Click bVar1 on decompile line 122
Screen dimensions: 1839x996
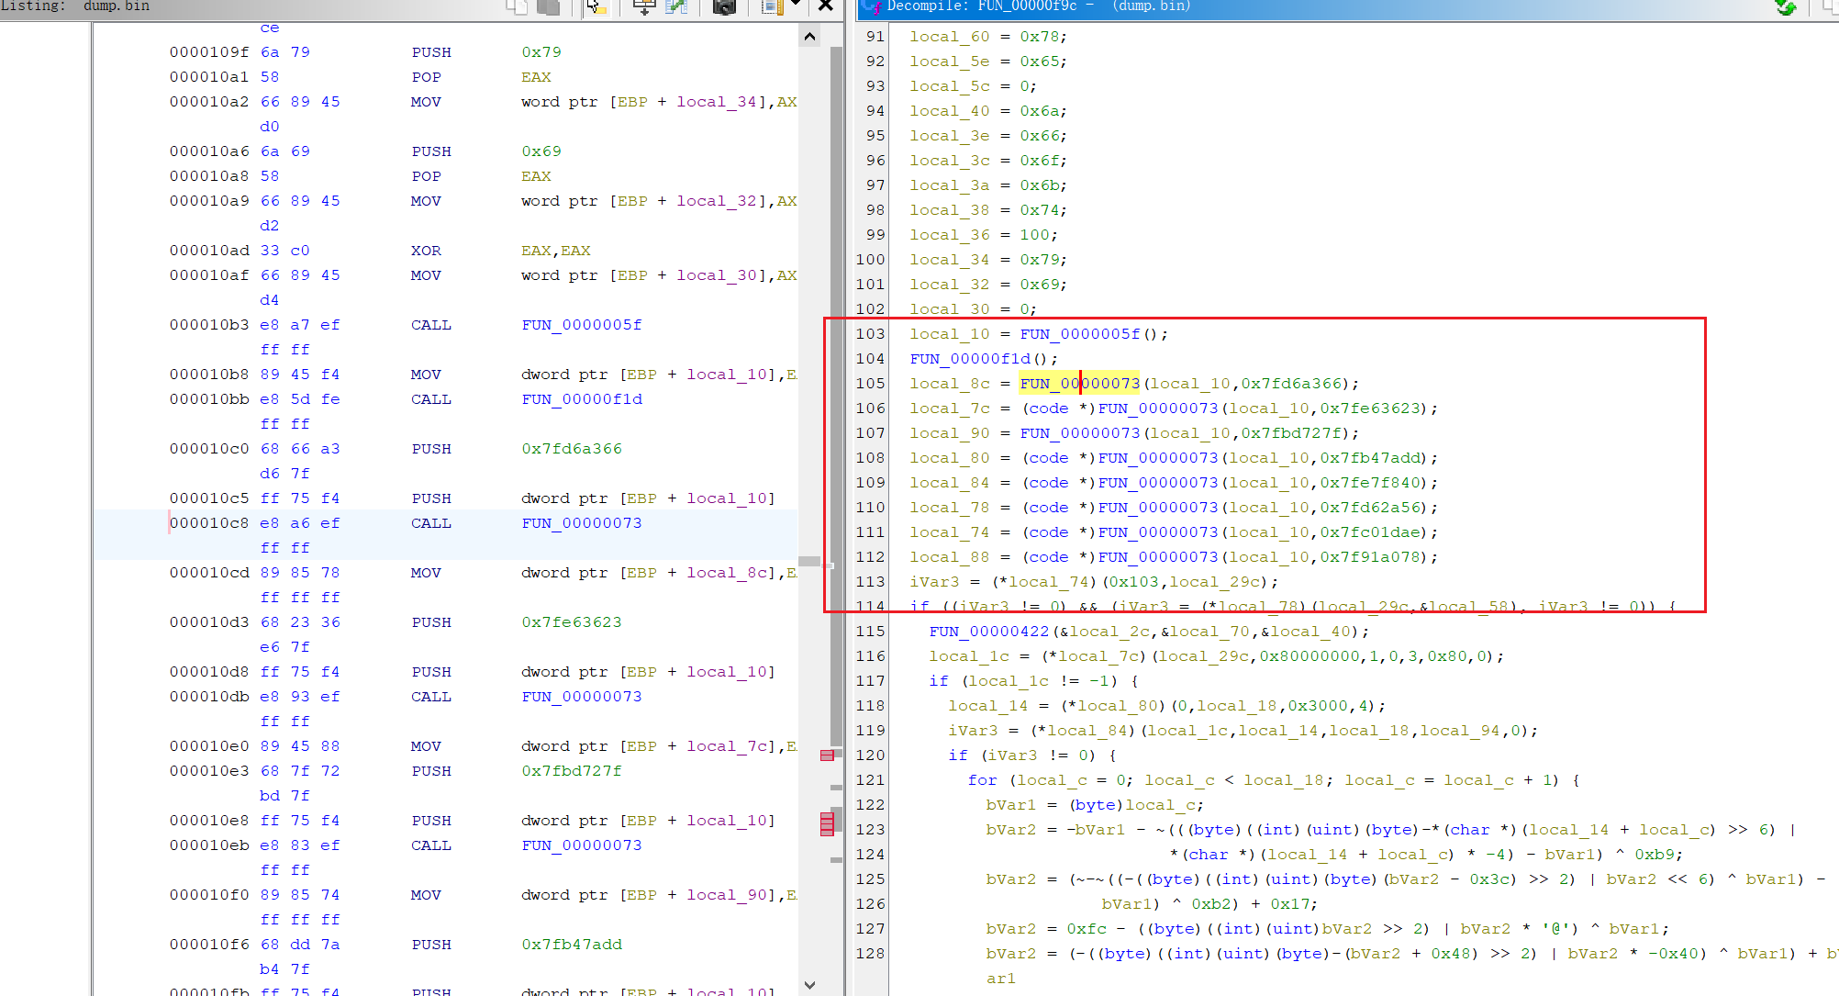1010,805
